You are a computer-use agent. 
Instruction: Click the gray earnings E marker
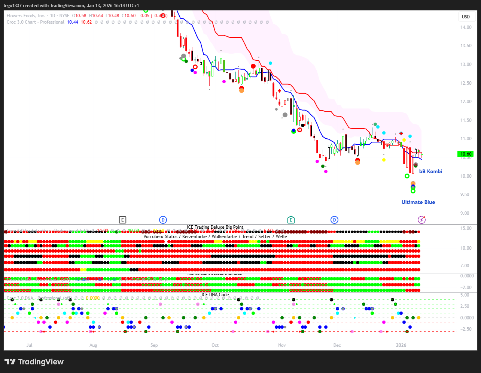122,220
